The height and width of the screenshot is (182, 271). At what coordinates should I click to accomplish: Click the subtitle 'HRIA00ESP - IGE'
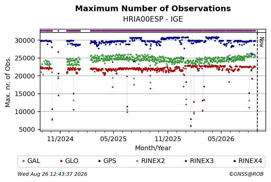153,19
